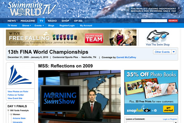Click the blue event logo in sidebar
The width and height of the screenshot is (184, 123).
pyautogui.click(x=20, y=75)
